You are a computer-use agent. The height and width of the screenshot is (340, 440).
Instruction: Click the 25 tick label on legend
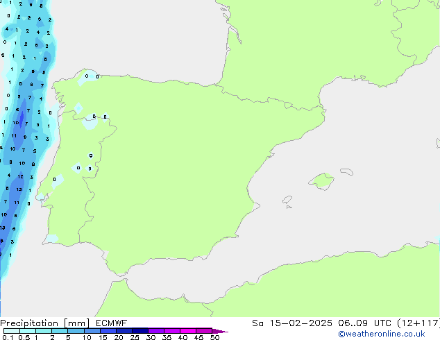coord(135,338)
